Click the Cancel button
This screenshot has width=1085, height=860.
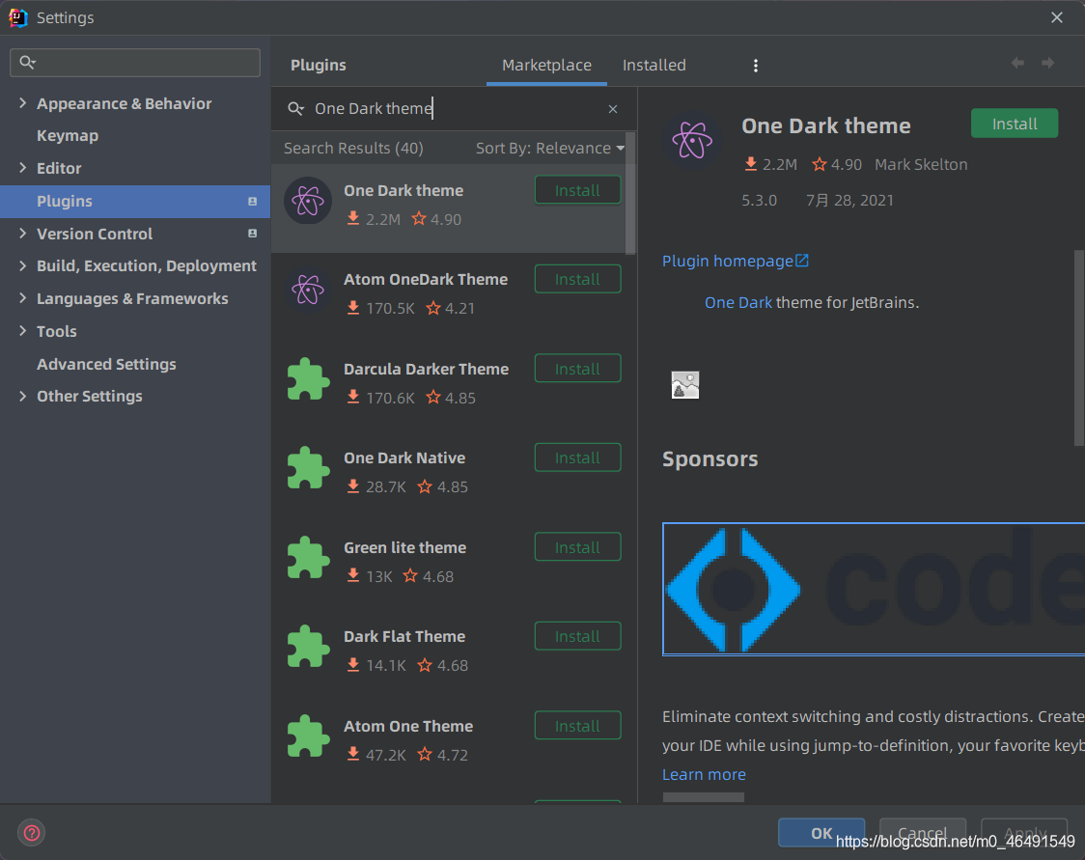click(923, 833)
